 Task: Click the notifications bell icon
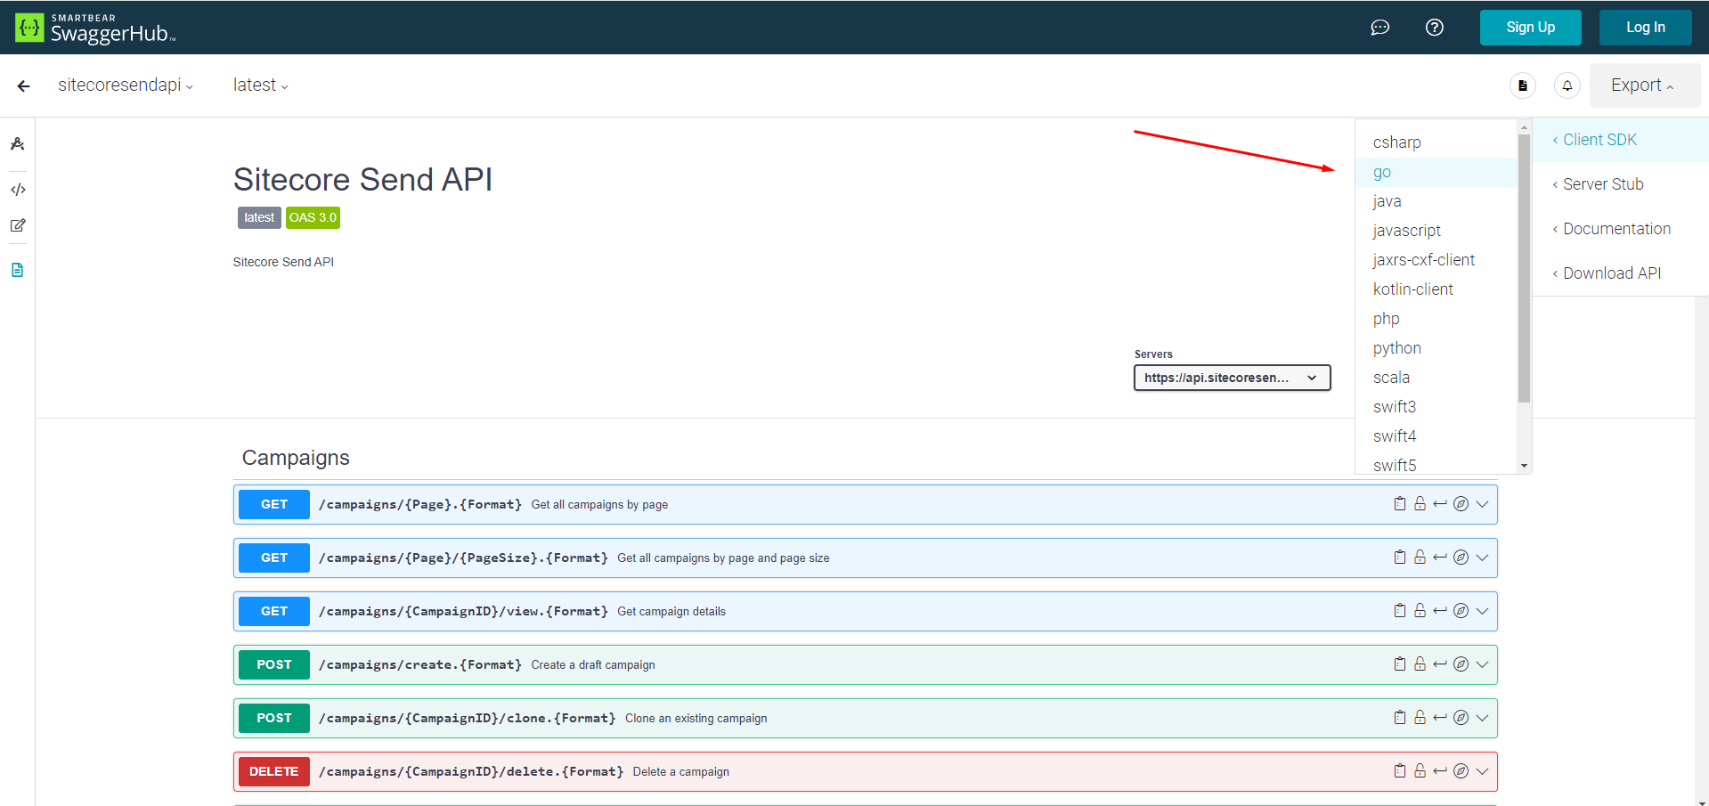point(1567,85)
